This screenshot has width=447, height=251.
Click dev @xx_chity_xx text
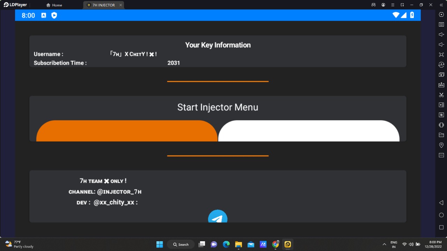(x=107, y=203)
